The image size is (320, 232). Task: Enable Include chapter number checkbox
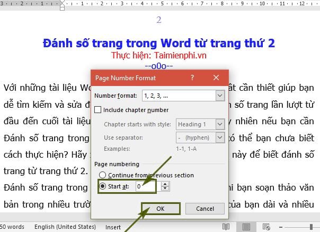(98, 110)
